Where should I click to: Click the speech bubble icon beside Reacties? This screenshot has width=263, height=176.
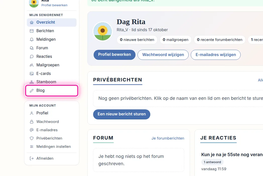[x=32, y=57]
